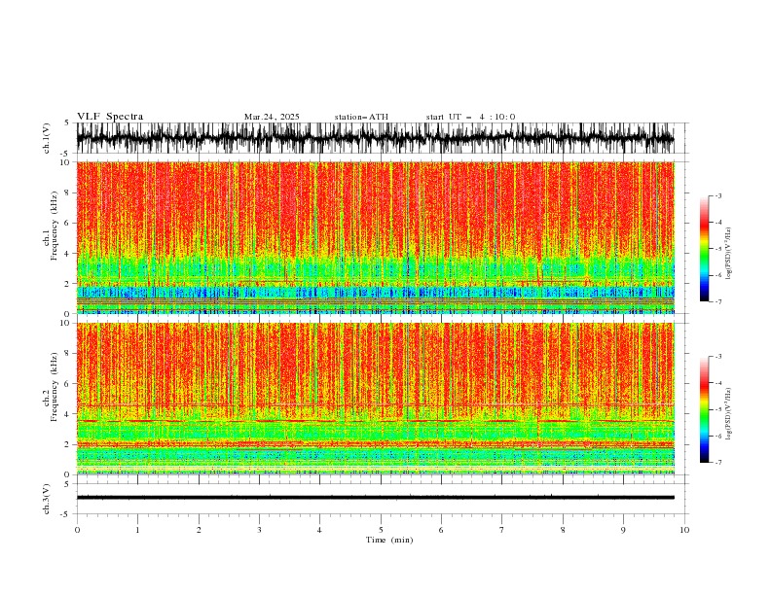Screen dimensions: 771x595
Task: Click the time axis tick label '0'
Action: (77, 530)
